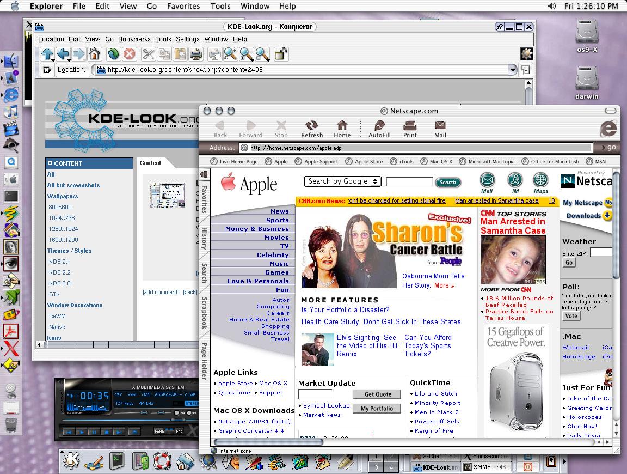Clear the Konqueror location bar using the black X icon
Screen dimensions: 627x474
[x=47, y=70]
